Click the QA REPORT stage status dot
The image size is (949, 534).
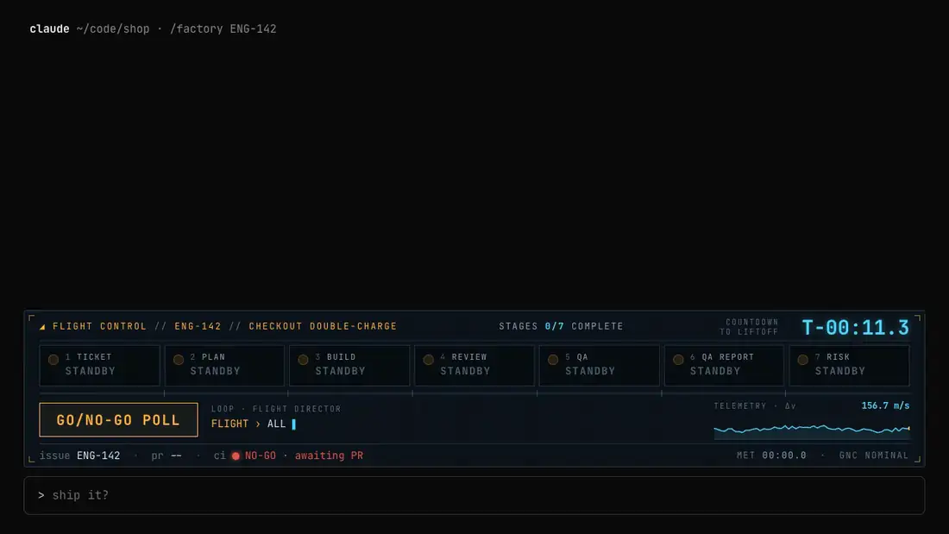(678, 360)
